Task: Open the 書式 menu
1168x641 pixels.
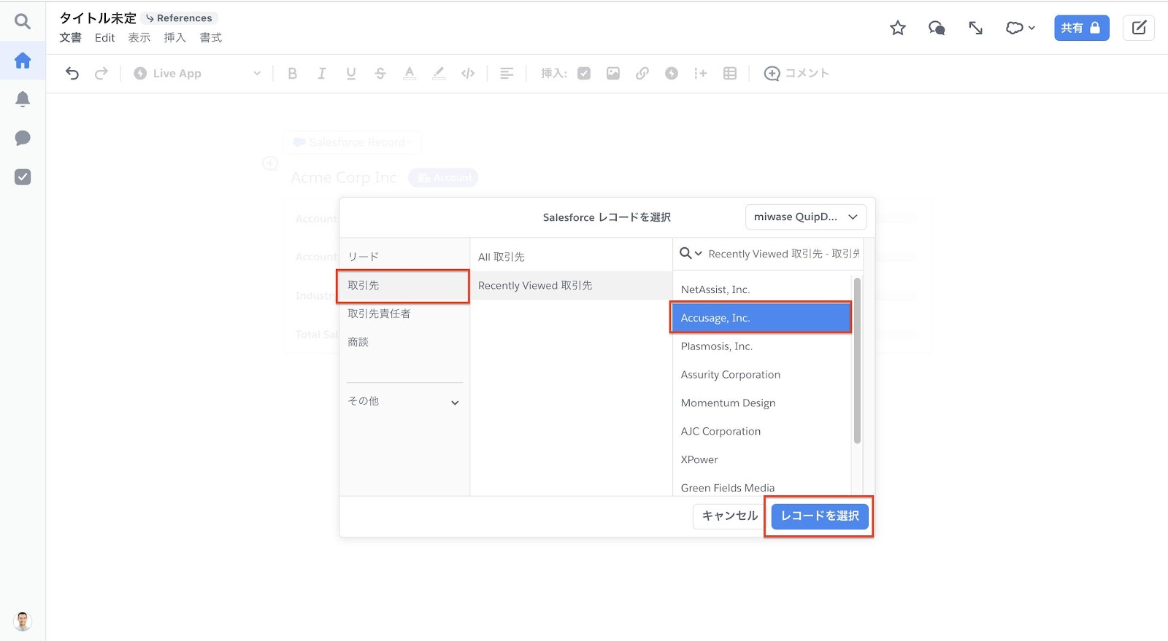Action: point(210,37)
